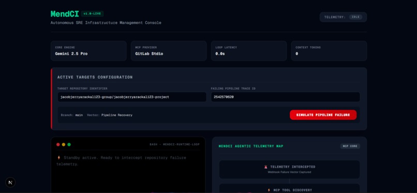
Task: Click the 'Standby active' terminal message
Action: tap(121, 161)
